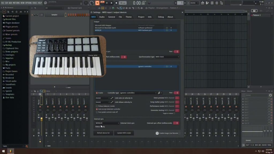Screen dimensions: 274x154
Task: Open the hint bar chat icon
Action: [45, 3]
